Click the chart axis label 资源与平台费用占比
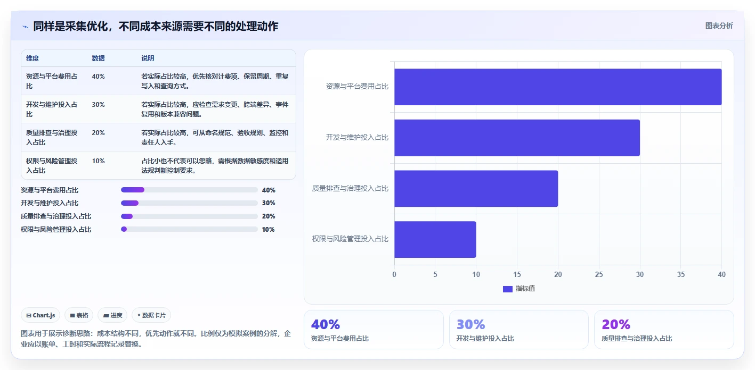Screen dimensions: 755x370 point(357,86)
